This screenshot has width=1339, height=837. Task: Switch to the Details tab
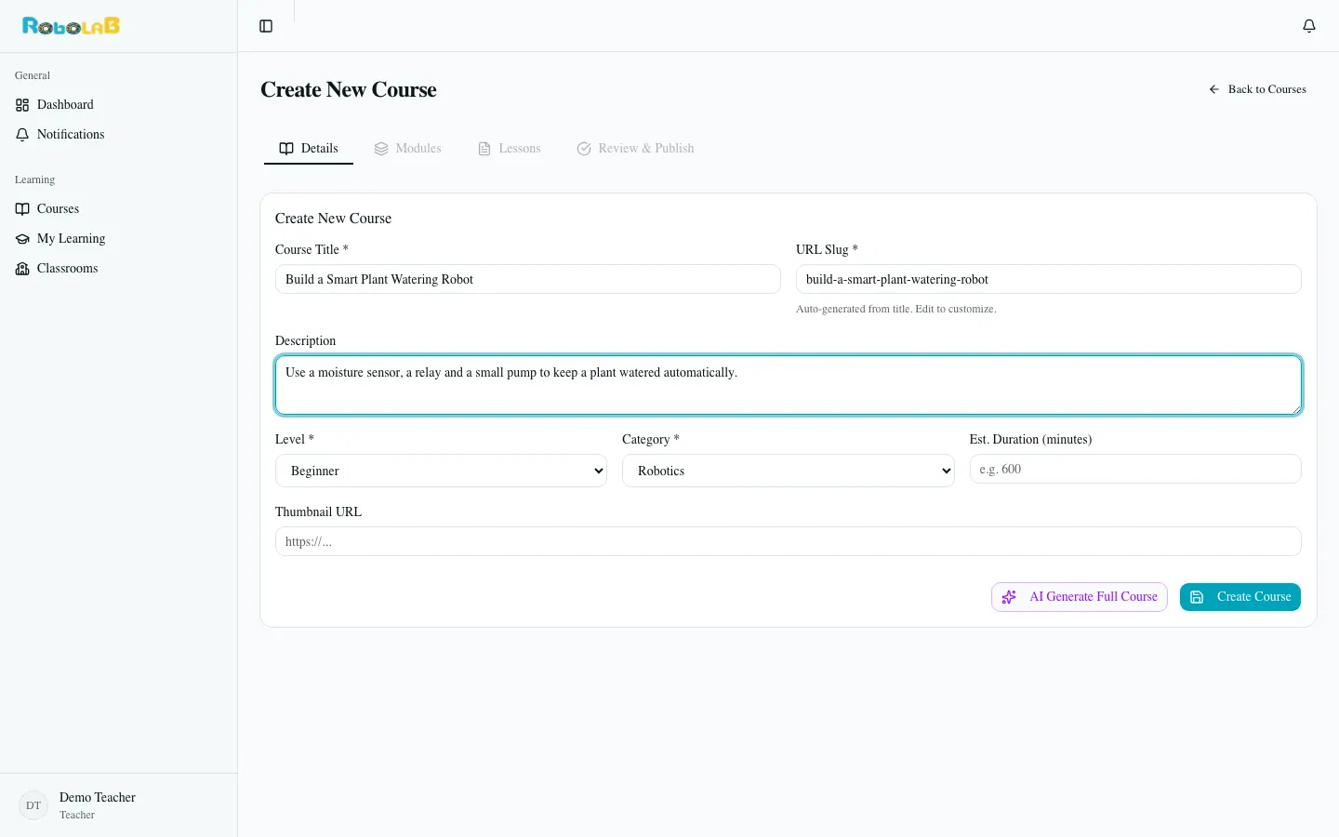click(x=309, y=149)
